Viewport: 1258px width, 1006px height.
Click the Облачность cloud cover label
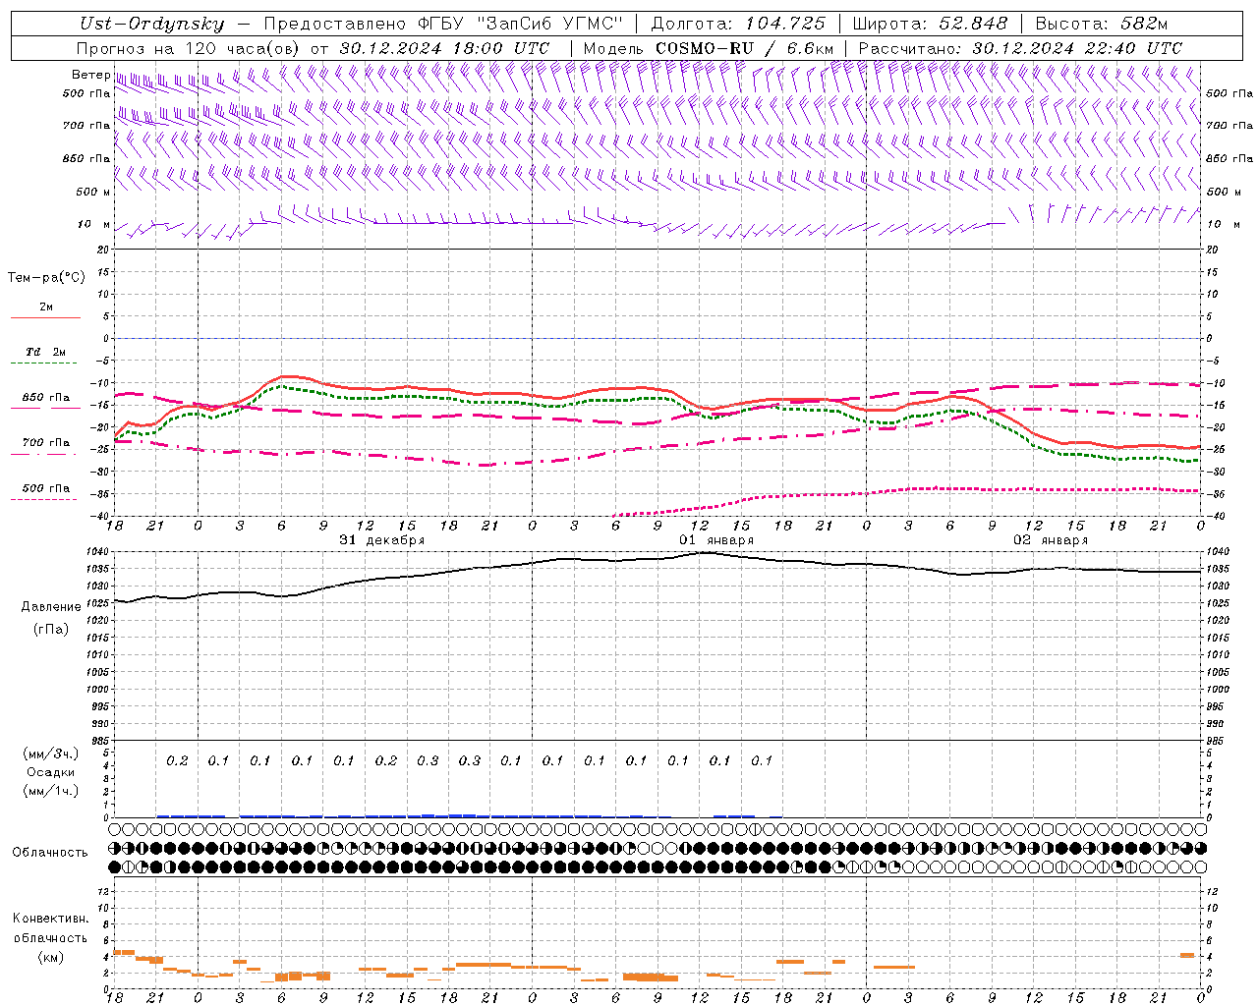49,853
